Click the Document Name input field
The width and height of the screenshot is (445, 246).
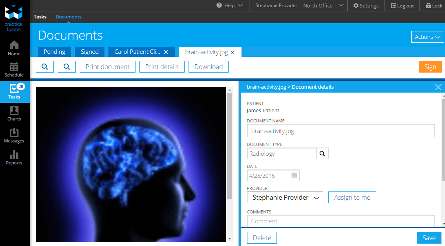click(x=341, y=131)
